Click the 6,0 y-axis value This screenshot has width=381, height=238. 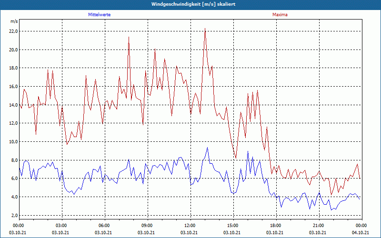15,178
